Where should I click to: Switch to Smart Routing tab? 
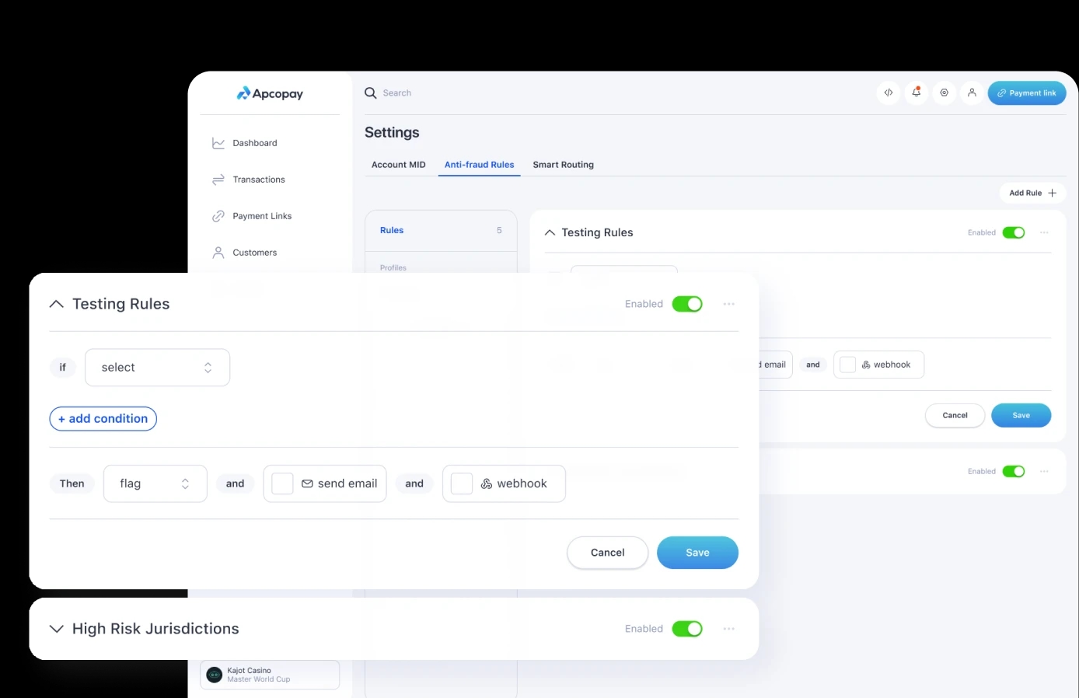tap(564, 165)
